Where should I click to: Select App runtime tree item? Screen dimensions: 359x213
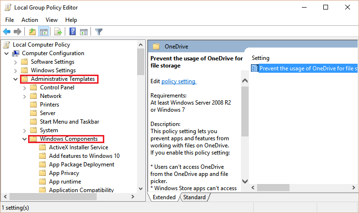65,182
